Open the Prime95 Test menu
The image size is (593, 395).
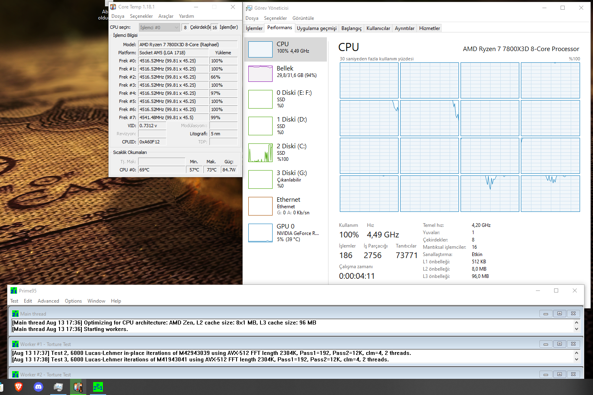(14, 301)
